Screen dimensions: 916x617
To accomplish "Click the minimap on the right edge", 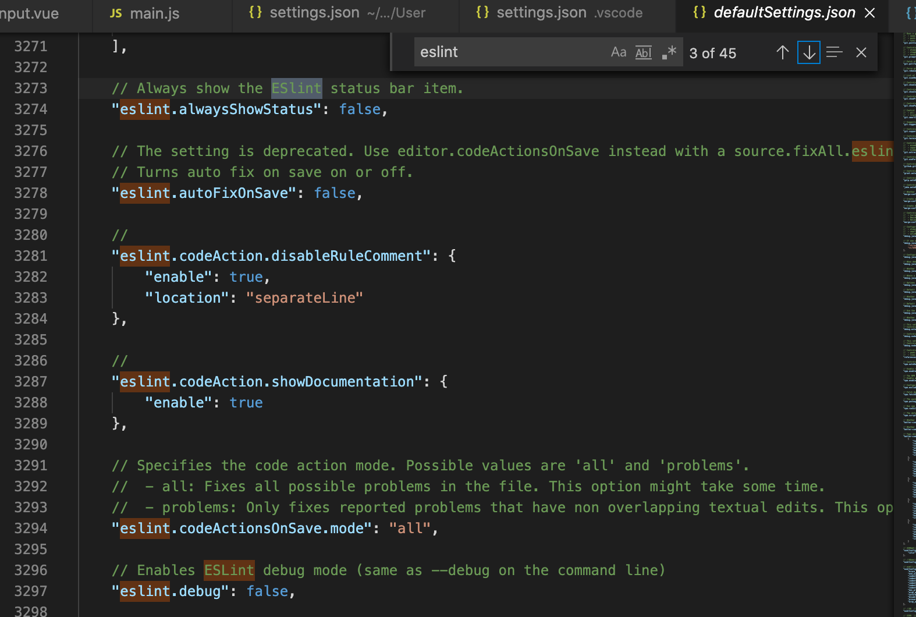I will (908, 325).
